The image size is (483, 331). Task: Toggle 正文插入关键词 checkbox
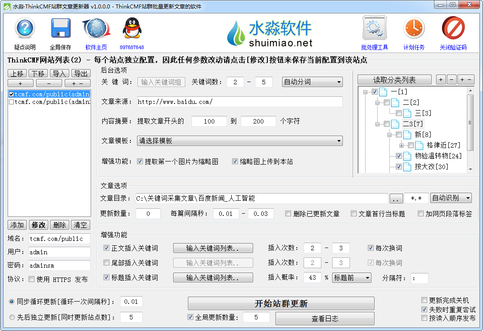[106, 248]
